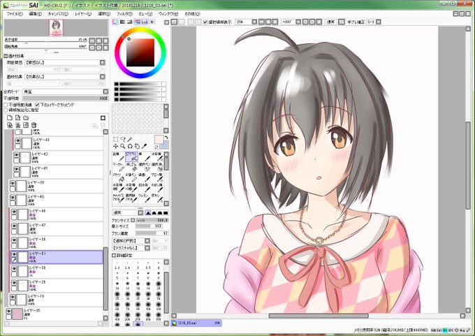Select the crayon (クレヨン) brush
Screen dimensions: 475x336
click(x=144, y=198)
